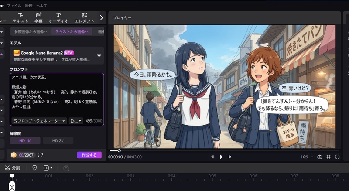Click the scissors icon on the playhead

click(12, 186)
